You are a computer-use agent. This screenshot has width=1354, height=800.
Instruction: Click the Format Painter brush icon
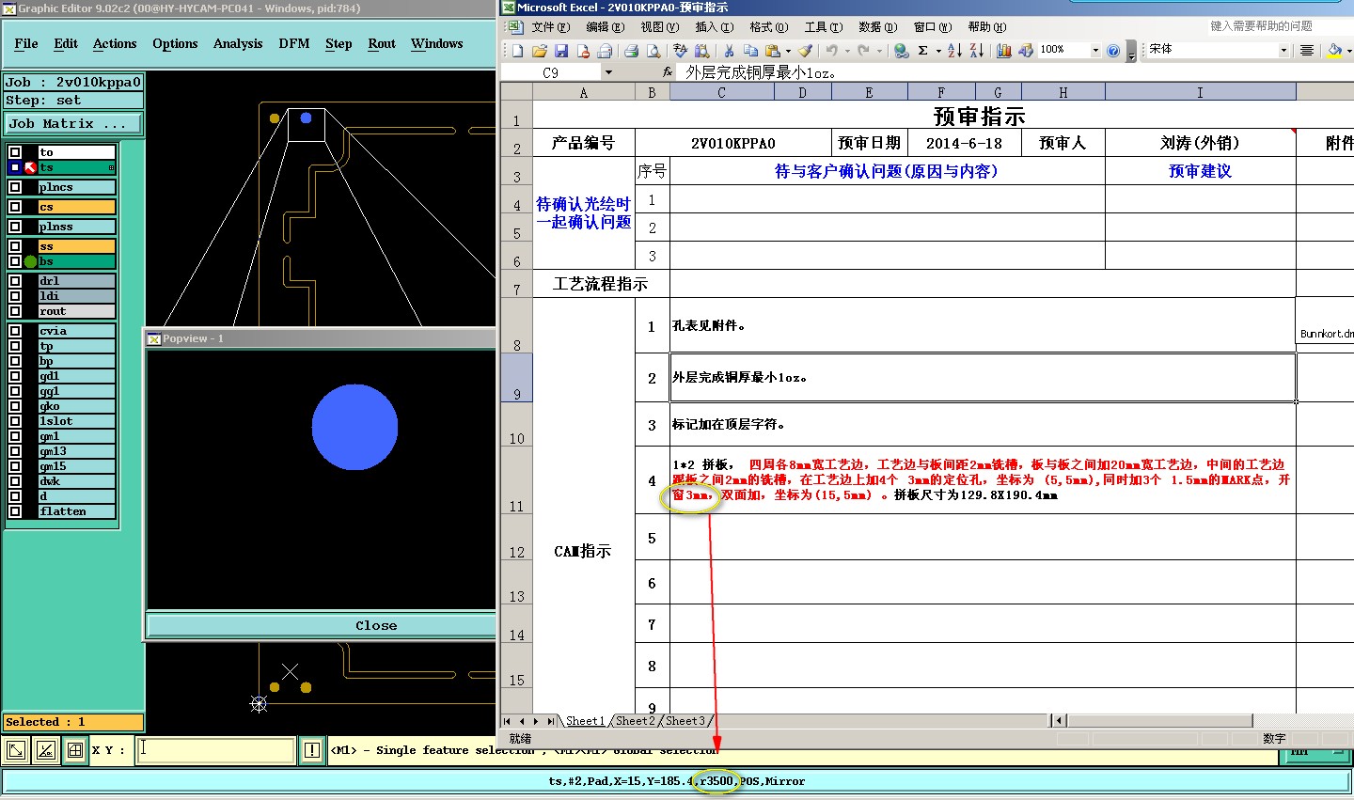click(805, 51)
